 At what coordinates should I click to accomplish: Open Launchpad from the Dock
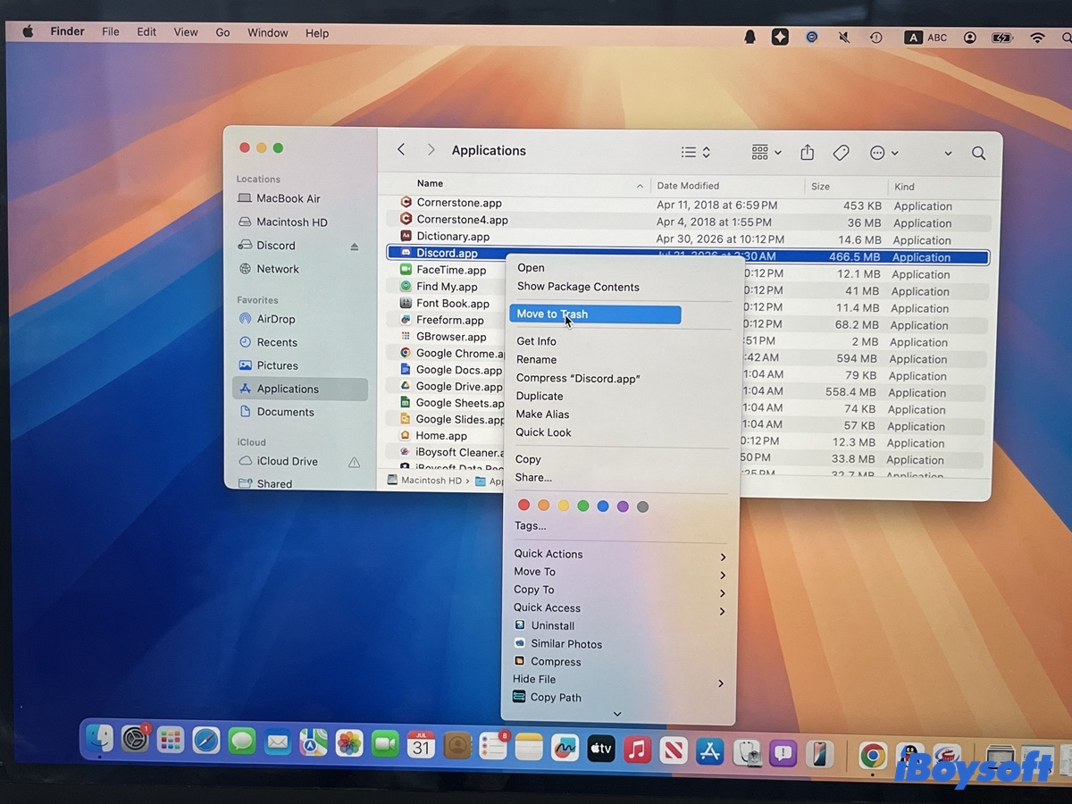pos(171,740)
